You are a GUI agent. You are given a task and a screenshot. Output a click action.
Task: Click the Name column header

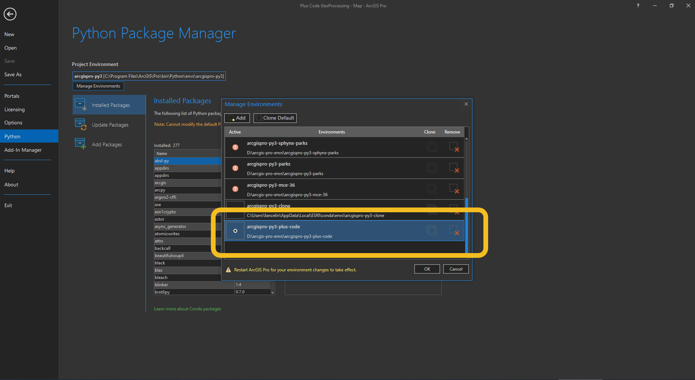(x=188, y=154)
